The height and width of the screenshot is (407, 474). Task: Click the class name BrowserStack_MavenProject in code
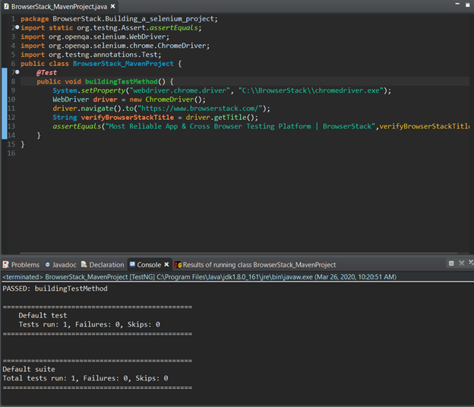[123, 64]
